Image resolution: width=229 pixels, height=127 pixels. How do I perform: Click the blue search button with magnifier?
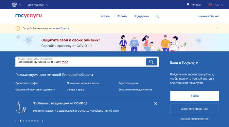151,62
